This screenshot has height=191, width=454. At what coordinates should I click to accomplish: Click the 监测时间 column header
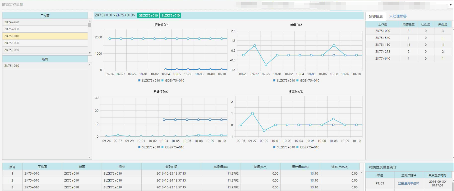point(171,167)
